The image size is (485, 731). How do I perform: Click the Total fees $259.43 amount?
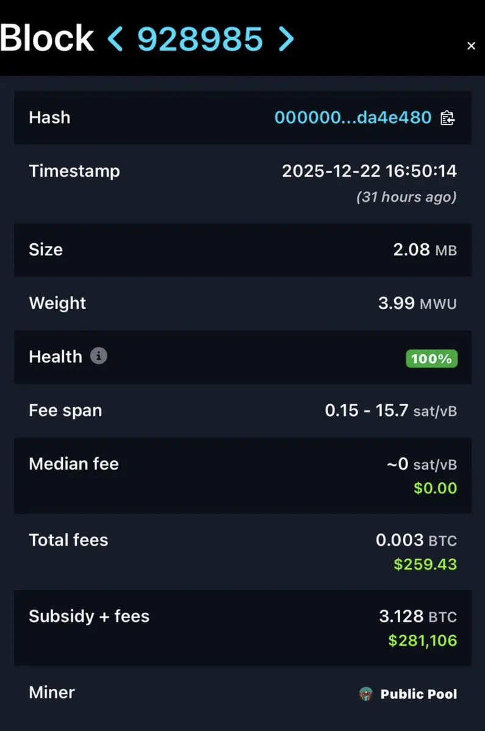click(425, 564)
